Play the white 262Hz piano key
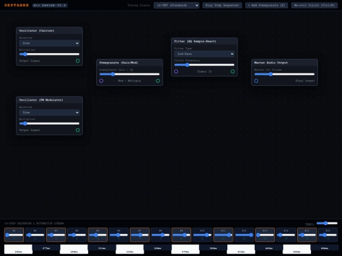Viewport: 342px width, 256px height. pos(18,249)
